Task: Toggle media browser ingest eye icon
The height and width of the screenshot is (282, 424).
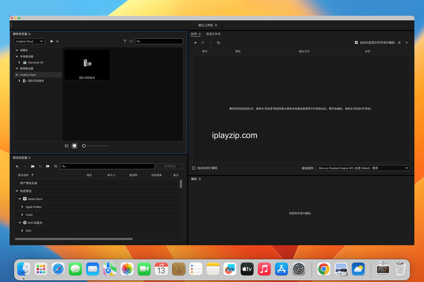Action: [x=131, y=41]
